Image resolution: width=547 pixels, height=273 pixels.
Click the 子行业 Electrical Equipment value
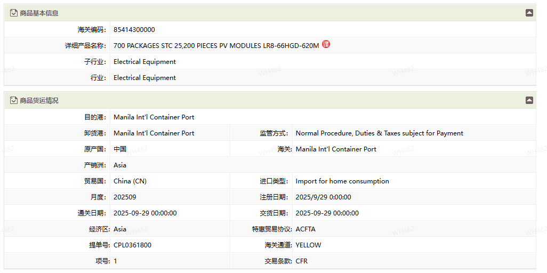click(144, 62)
